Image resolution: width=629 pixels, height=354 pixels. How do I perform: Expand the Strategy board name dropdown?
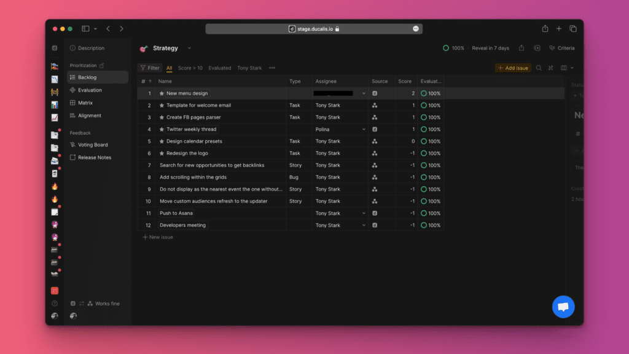pos(189,47)
